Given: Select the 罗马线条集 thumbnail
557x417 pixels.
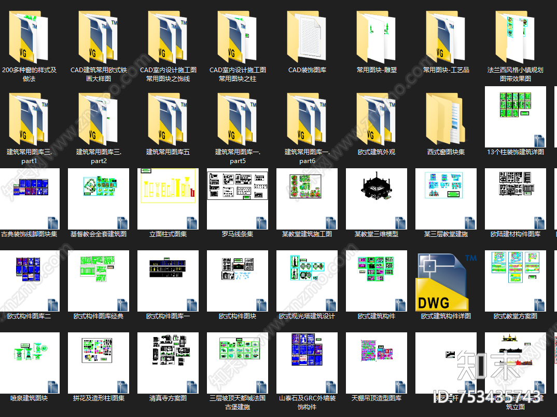Looking at the screenshot, I should [x=238, y=199].
